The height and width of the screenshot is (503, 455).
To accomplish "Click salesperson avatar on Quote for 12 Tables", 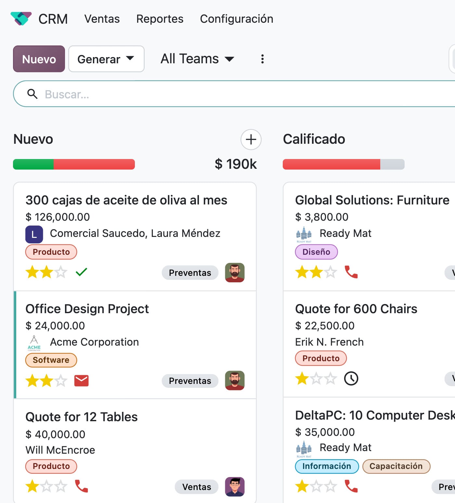I will coord(235,487).
